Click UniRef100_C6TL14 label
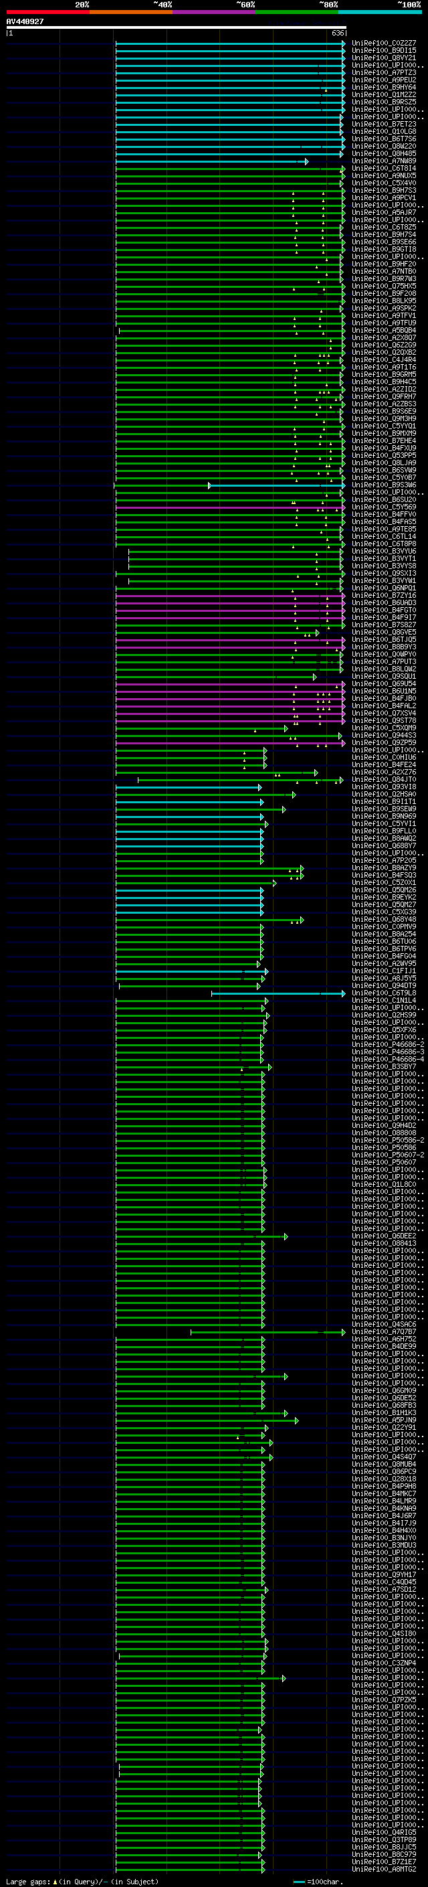The width and height of the screenshot is (428, 1887). pos(383,537)
